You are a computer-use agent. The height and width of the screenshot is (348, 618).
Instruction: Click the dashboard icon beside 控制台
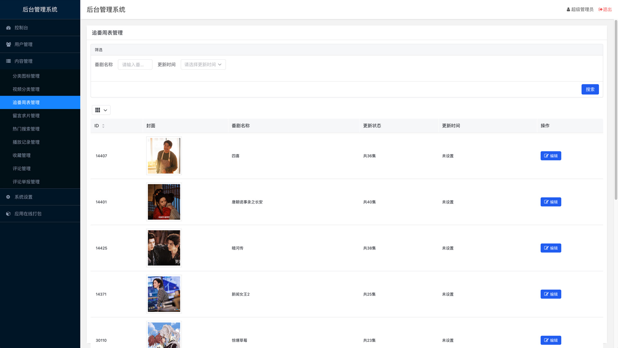coord(8,28)
